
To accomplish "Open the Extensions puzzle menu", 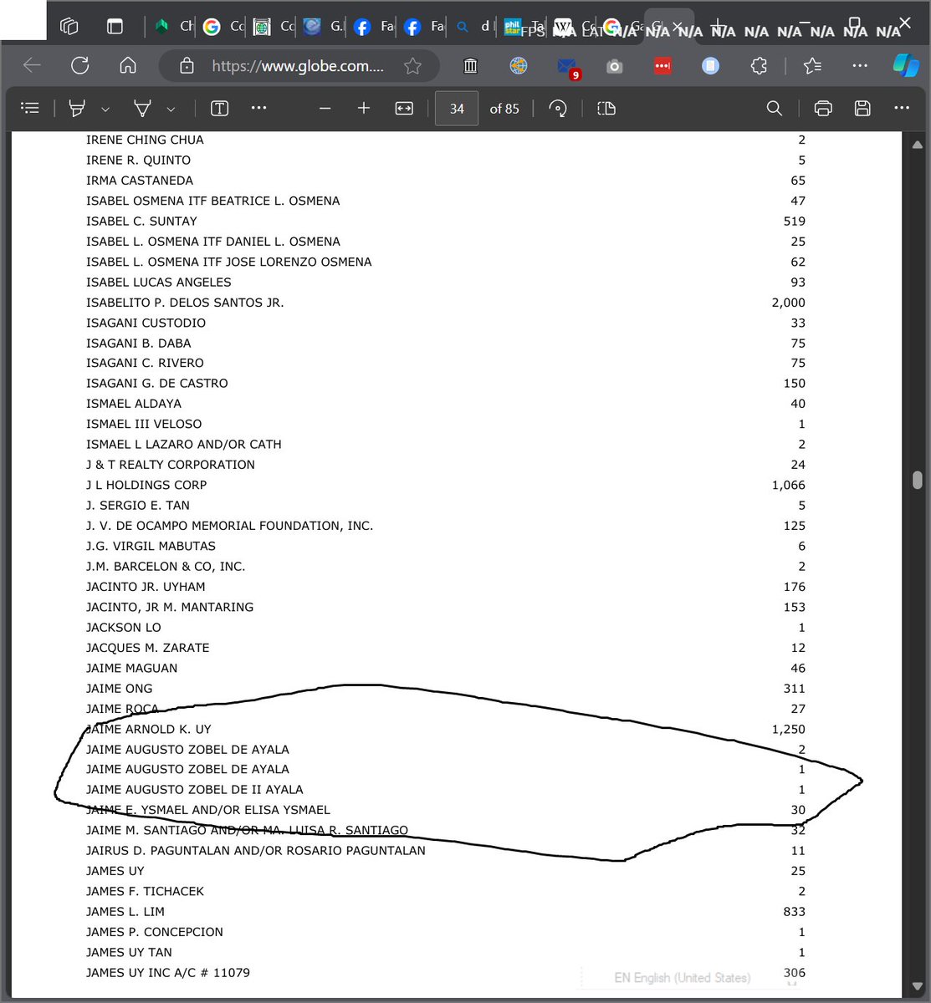I will click(759, 65).
